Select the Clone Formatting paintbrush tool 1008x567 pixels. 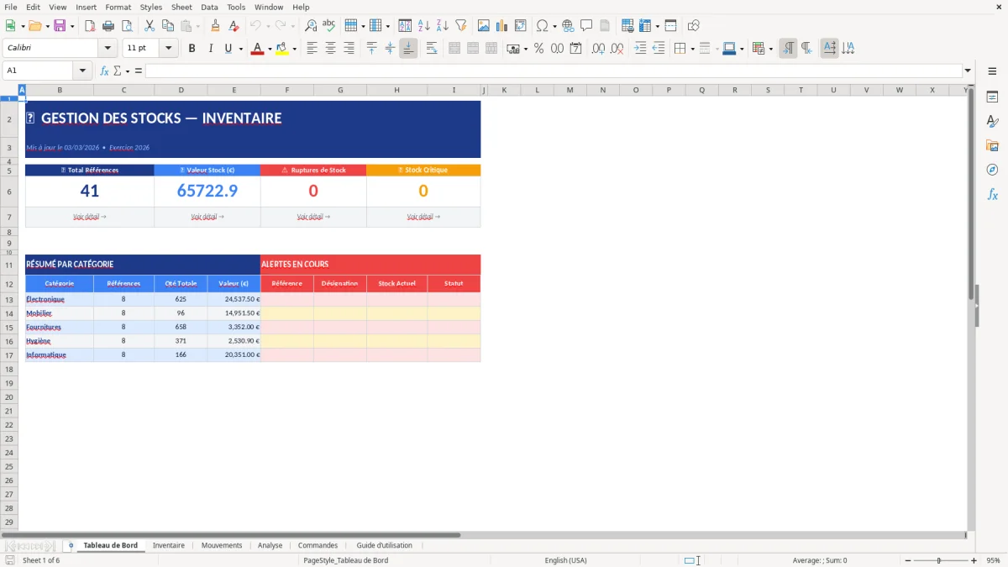coord(213,25)
